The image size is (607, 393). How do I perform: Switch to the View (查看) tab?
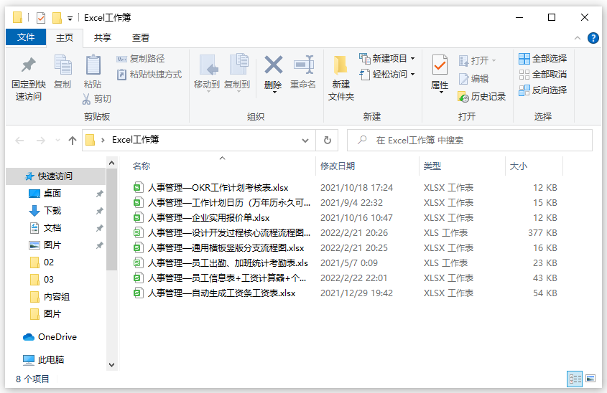pyautogui.click(x=141, y=37)
